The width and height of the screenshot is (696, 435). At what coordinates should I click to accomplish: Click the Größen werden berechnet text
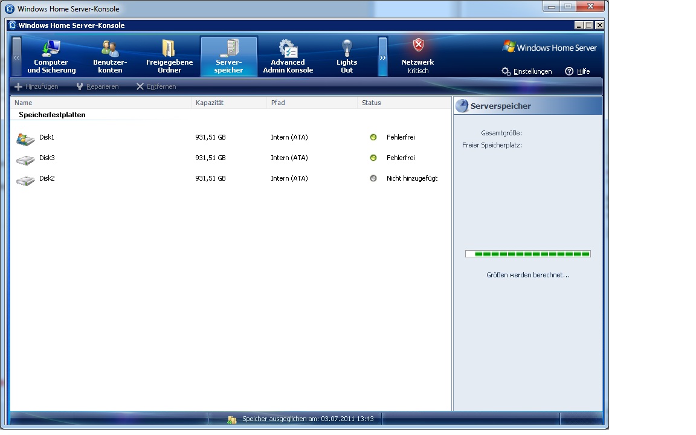[528, 275]
